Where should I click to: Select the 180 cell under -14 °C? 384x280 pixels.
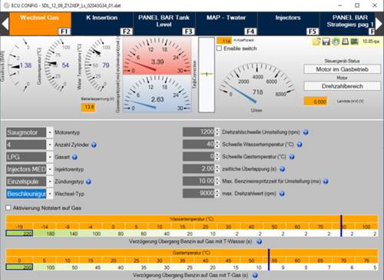45,234
